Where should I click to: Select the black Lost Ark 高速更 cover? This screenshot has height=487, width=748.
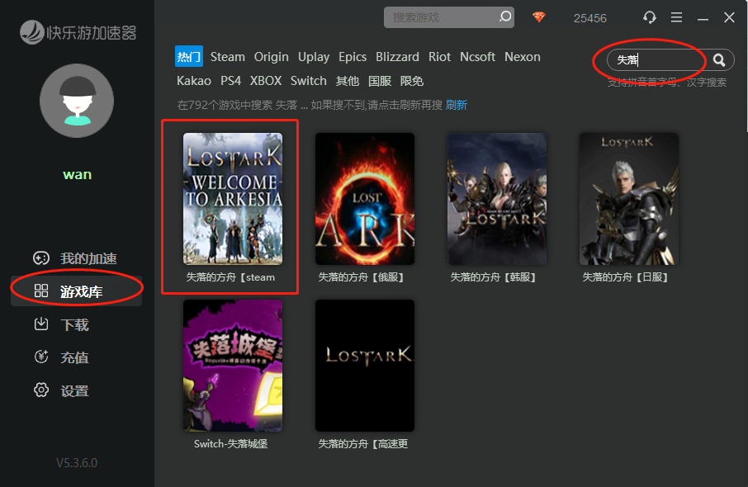[365, 366]
